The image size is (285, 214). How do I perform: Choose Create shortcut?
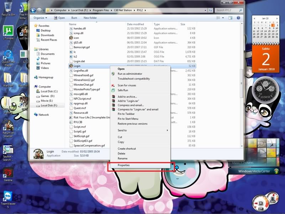[127, 149]
